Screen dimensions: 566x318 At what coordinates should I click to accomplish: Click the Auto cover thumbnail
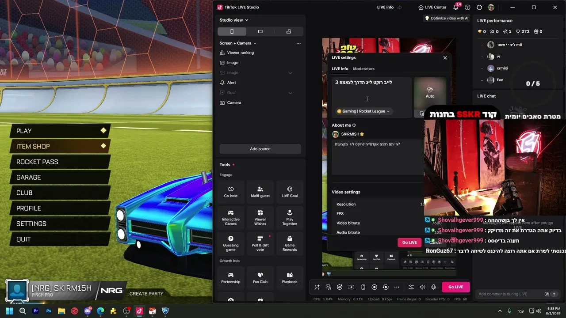(x=430, y=93)
